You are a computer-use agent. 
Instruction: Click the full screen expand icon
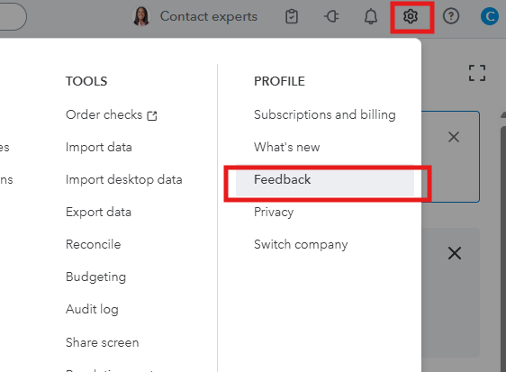[x=477, y=73]
